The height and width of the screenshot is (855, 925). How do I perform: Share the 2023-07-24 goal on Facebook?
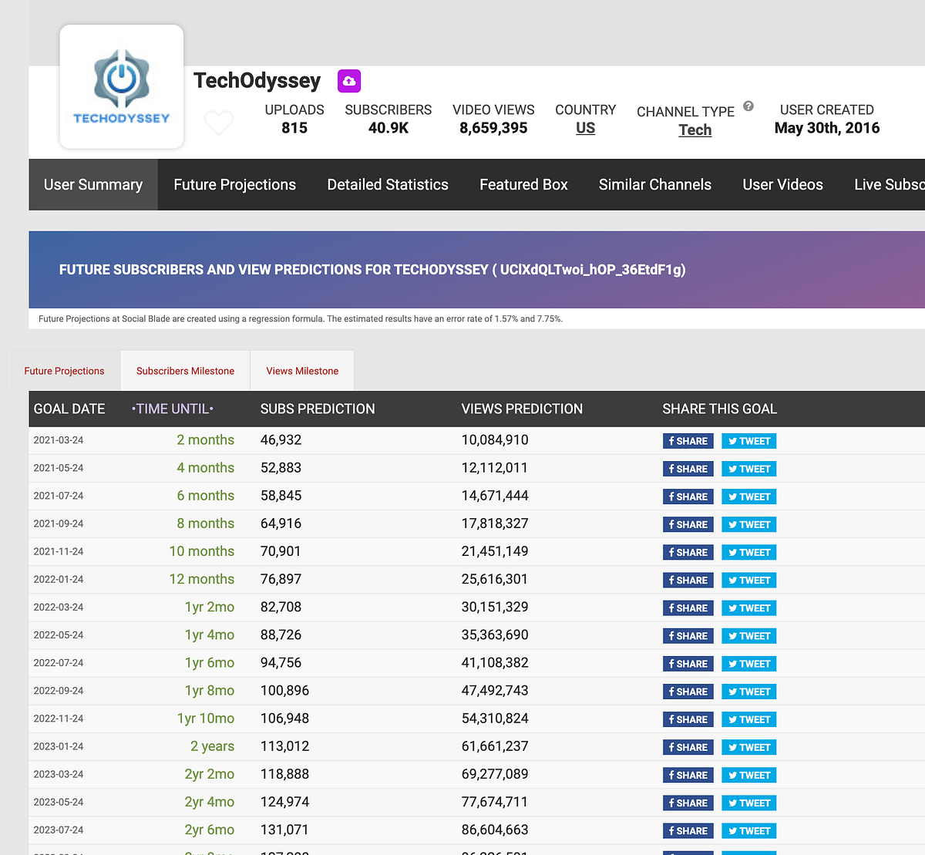point(688,830)
